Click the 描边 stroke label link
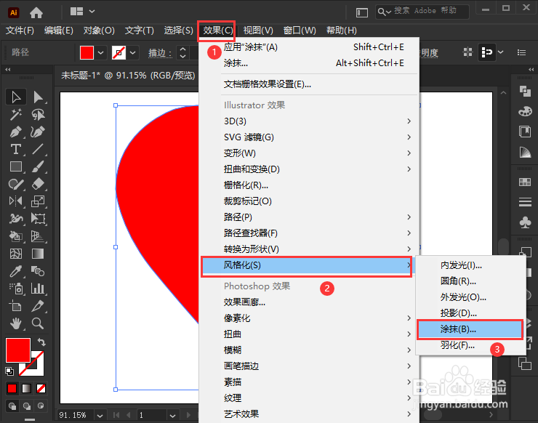The height and width of the screenshot is (423, 538). coord(159,53)
